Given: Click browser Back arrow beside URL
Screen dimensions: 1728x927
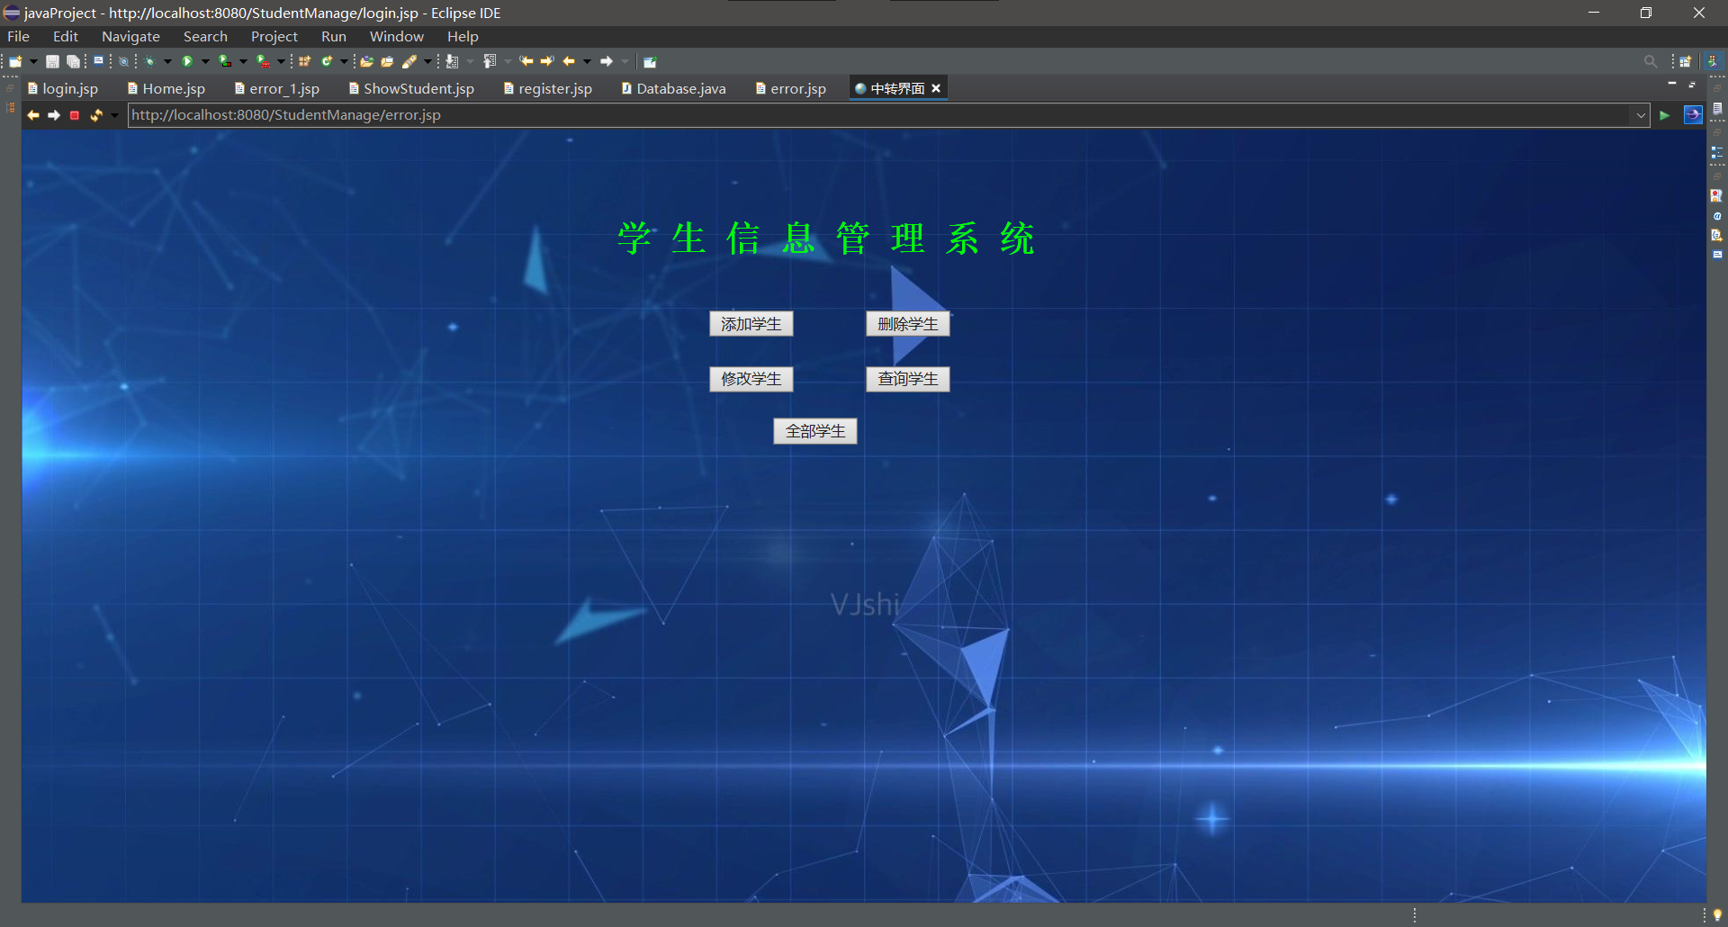Looking at the screenshot, I should (x=33, y=115).
